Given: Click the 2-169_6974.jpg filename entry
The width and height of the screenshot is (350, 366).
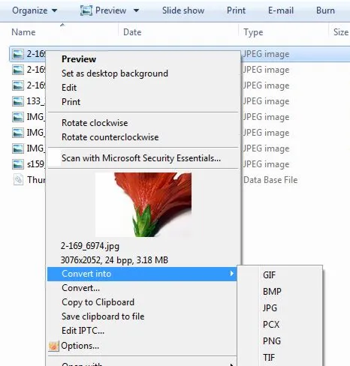Looking at the screenshot, I should [x=90, y=246].
